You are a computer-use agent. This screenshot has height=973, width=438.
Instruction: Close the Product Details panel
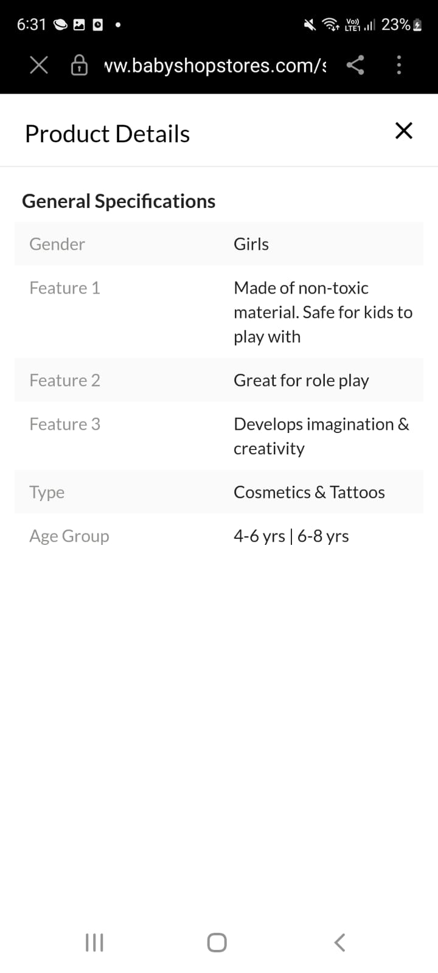click(404, 131)
